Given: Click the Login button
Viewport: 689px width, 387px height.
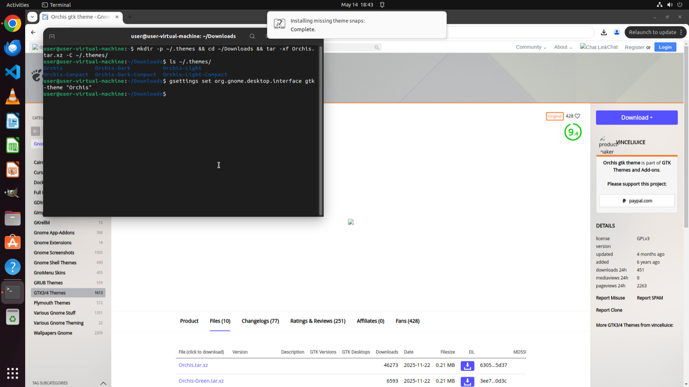Looking at the screenshot, I should point(665,47).
